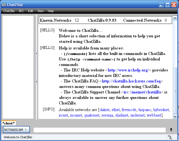Connect to the hybridnet network
179x141 pixels.
pyautogui.click(x=161, y=110)
